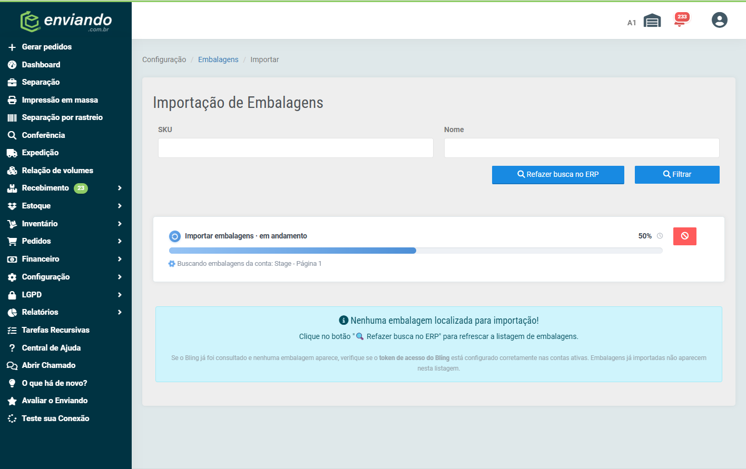Focus the Nome input field
Screen dimensions: 746x469
(582, 148)
